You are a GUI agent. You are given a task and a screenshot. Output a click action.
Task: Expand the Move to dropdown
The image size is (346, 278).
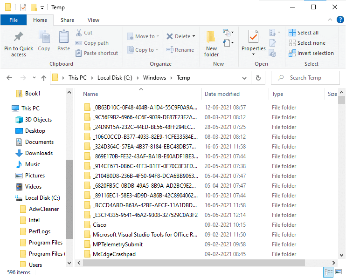[x=158, y=36]
